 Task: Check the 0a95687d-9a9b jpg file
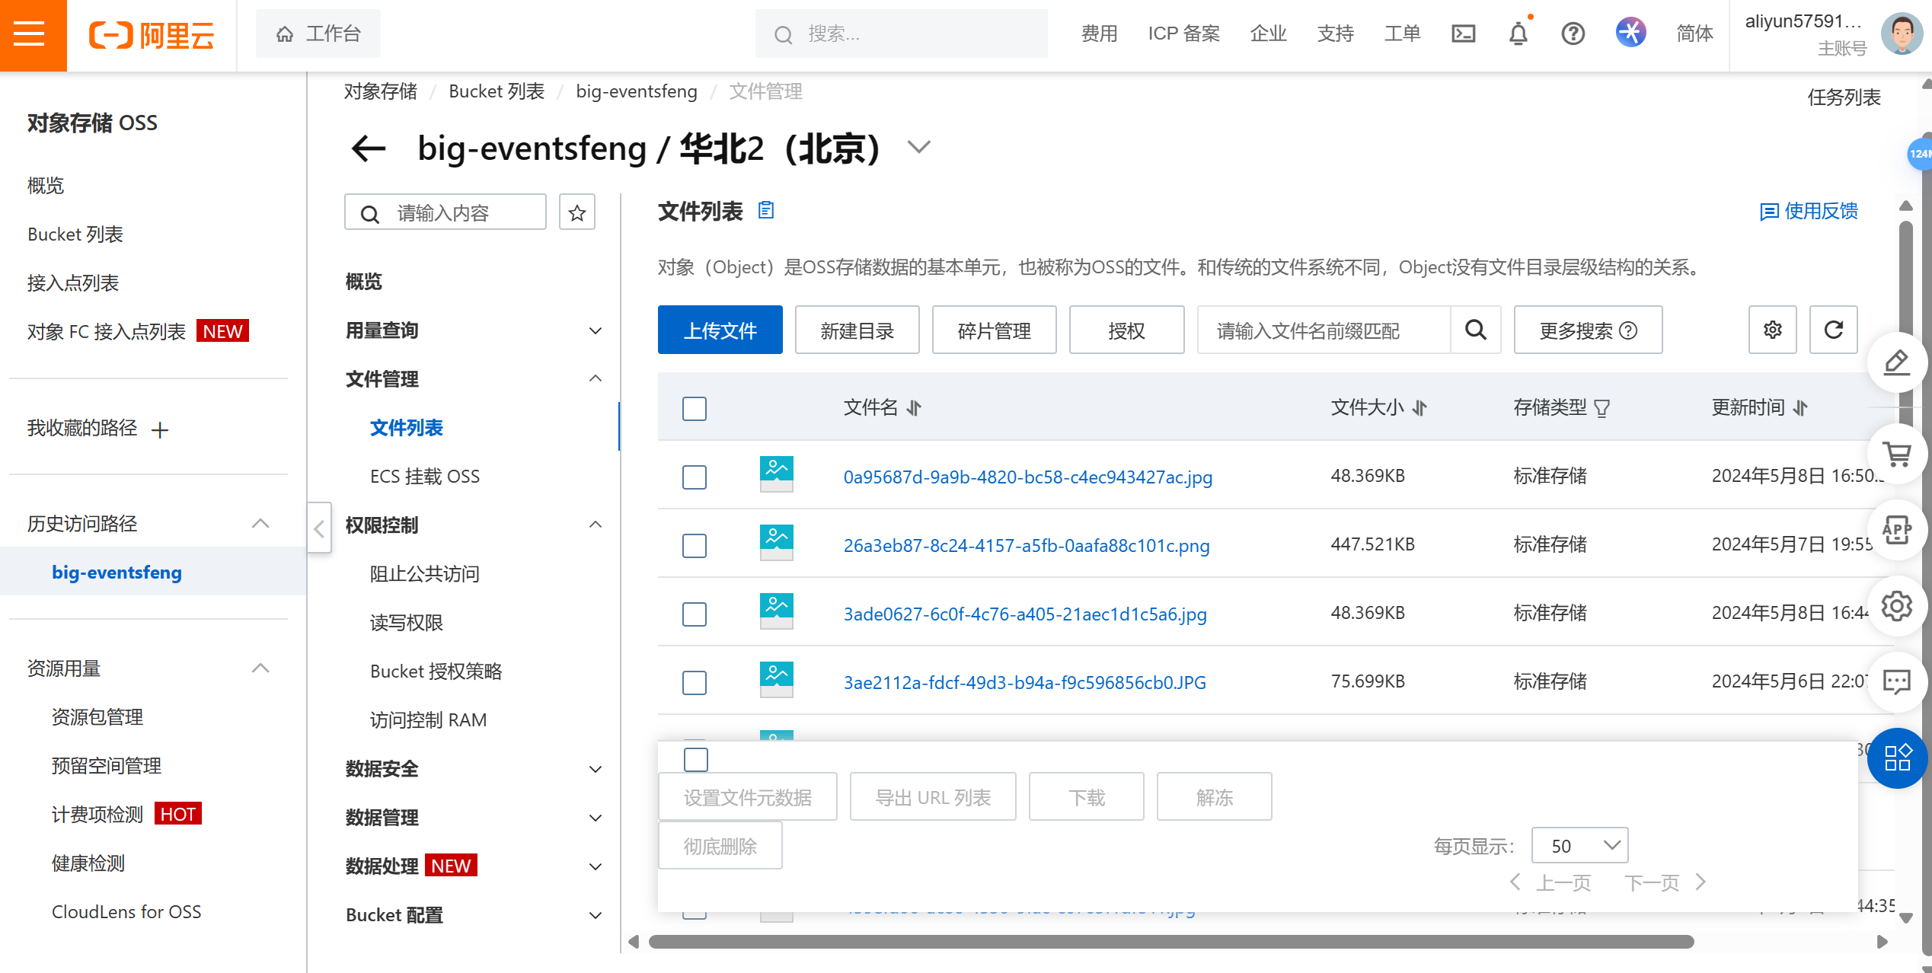(x=695, y=477)
